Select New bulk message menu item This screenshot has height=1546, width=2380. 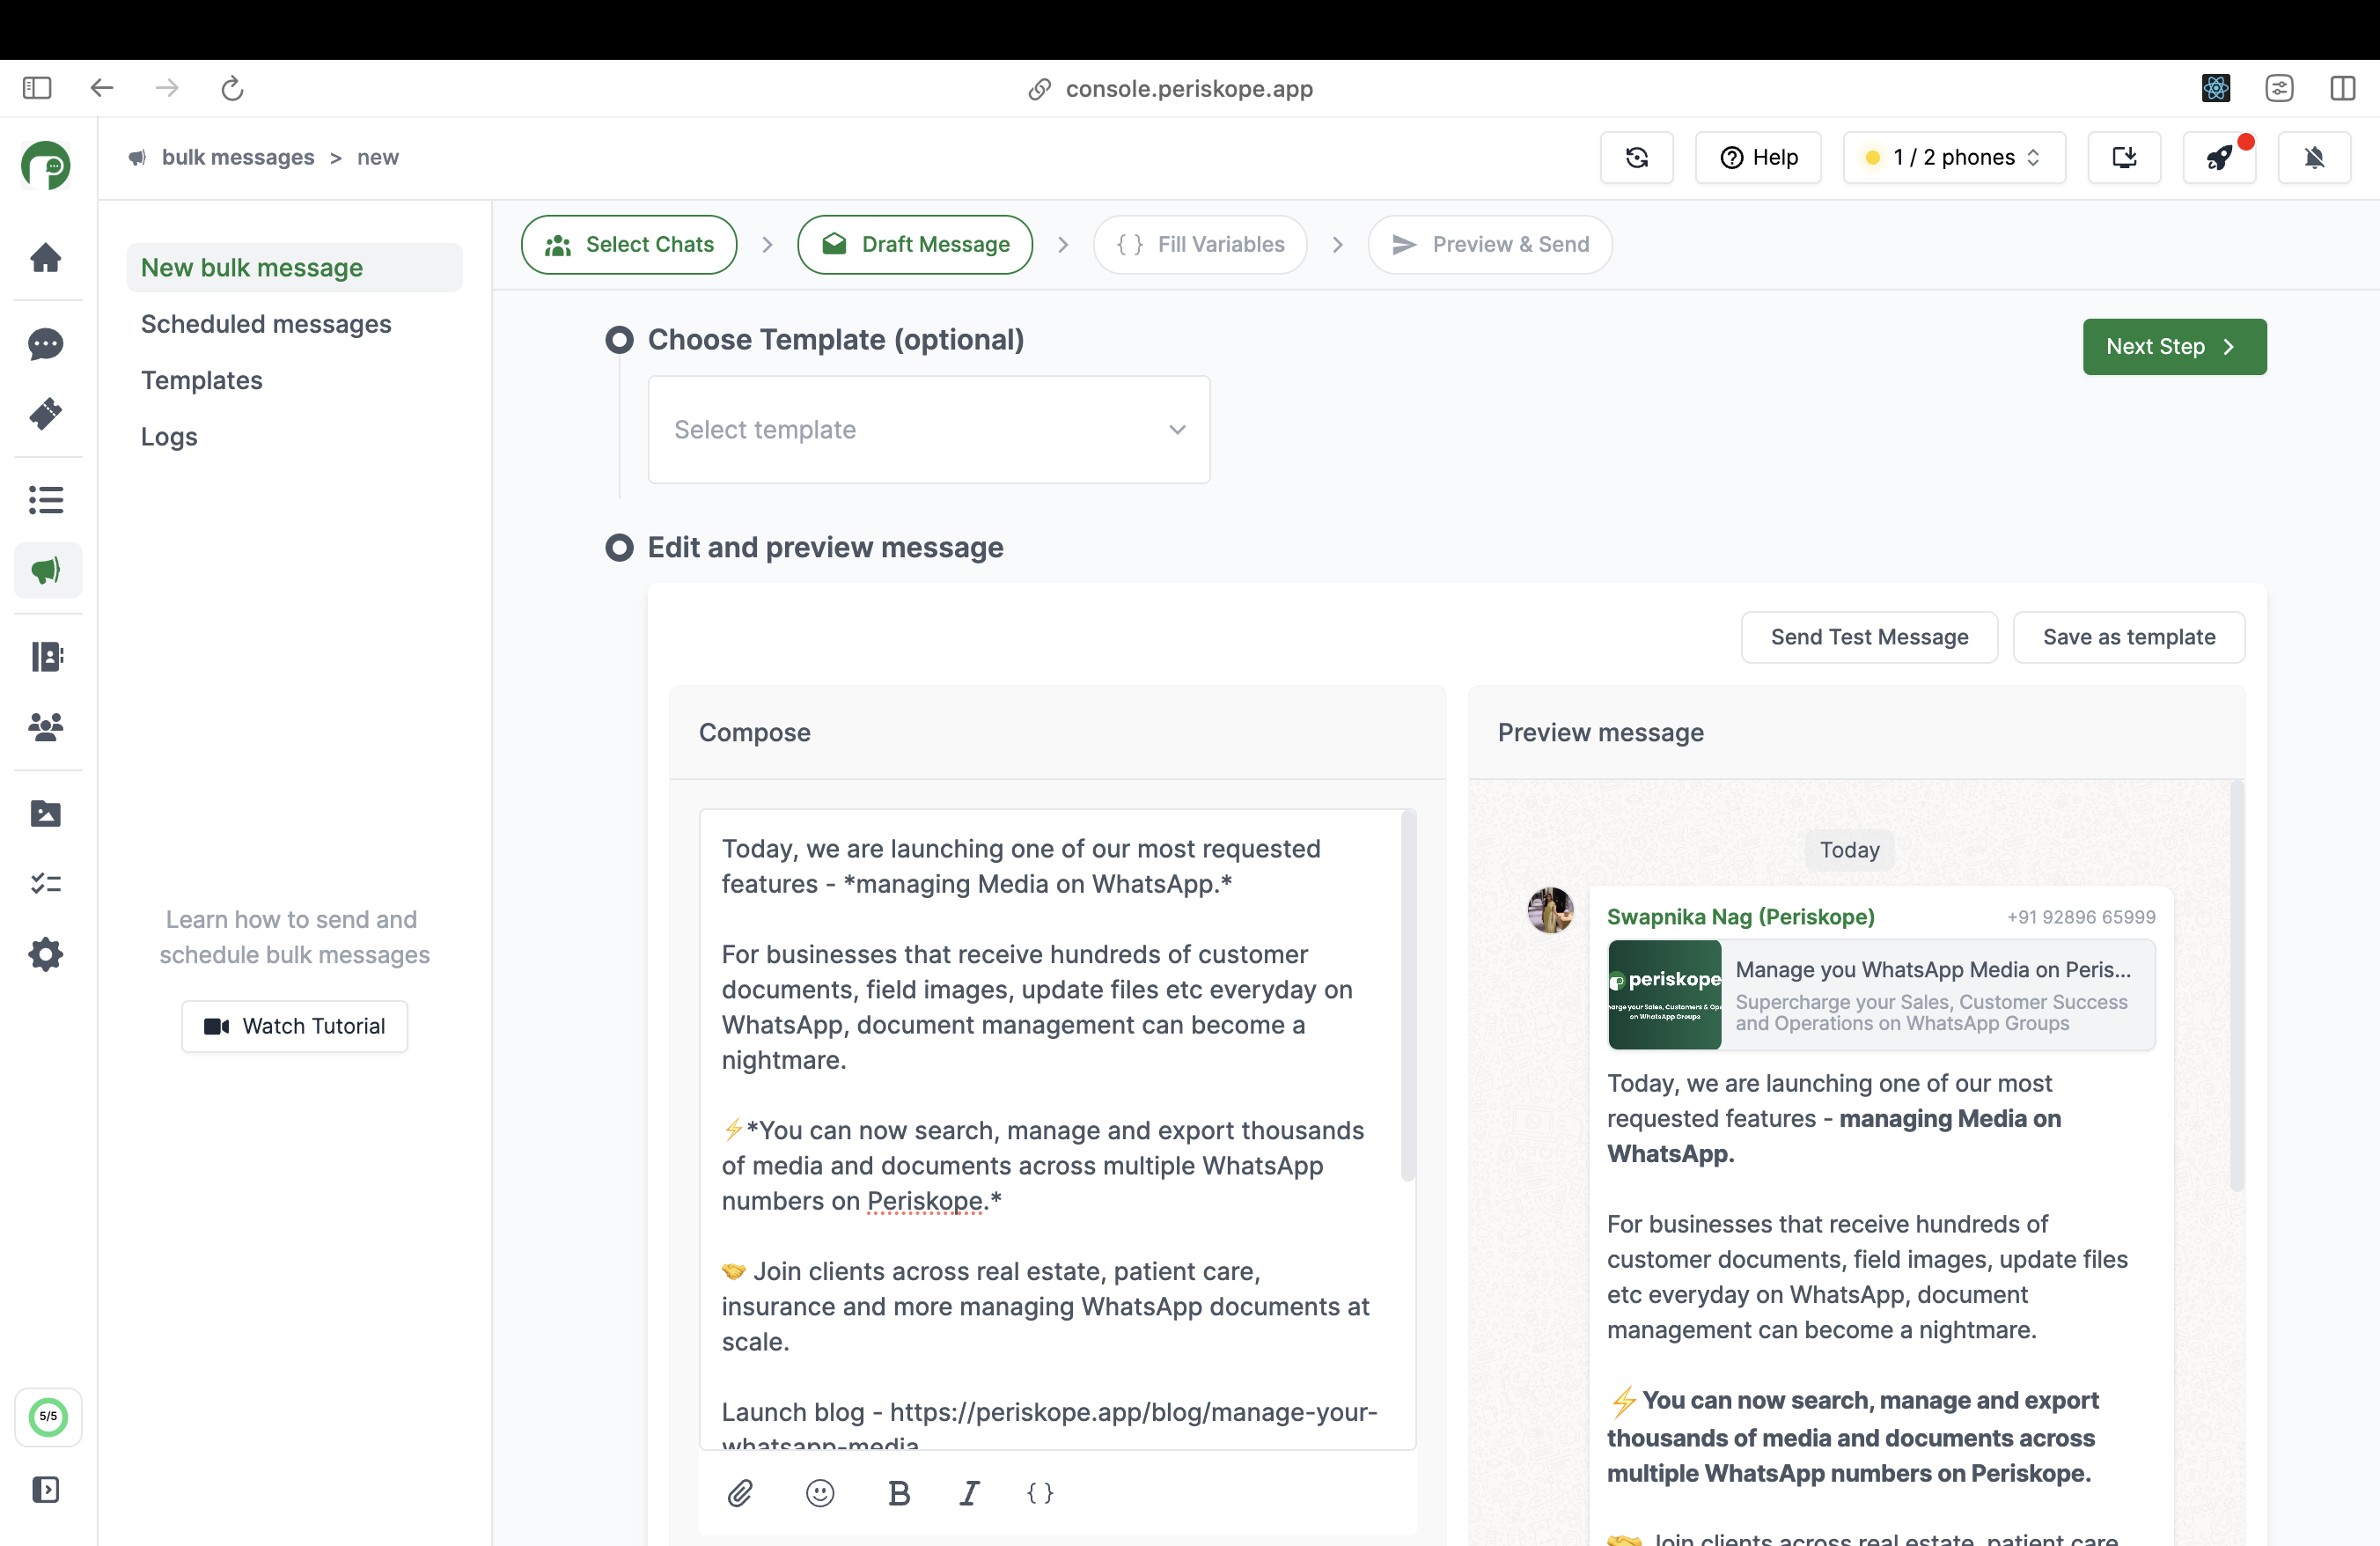click(x=294, y=268)
